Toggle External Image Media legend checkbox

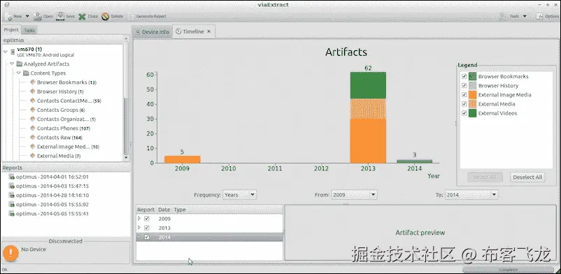tap(464, 95)
